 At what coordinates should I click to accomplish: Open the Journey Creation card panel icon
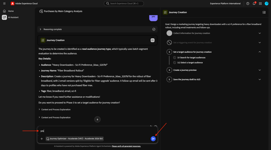click(152, 40)
